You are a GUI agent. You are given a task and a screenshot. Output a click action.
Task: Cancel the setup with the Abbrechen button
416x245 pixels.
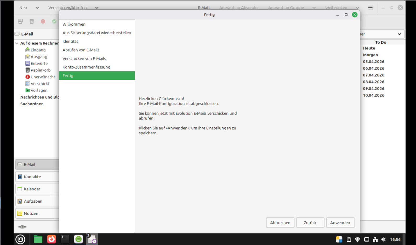click(x=280, y=223)
